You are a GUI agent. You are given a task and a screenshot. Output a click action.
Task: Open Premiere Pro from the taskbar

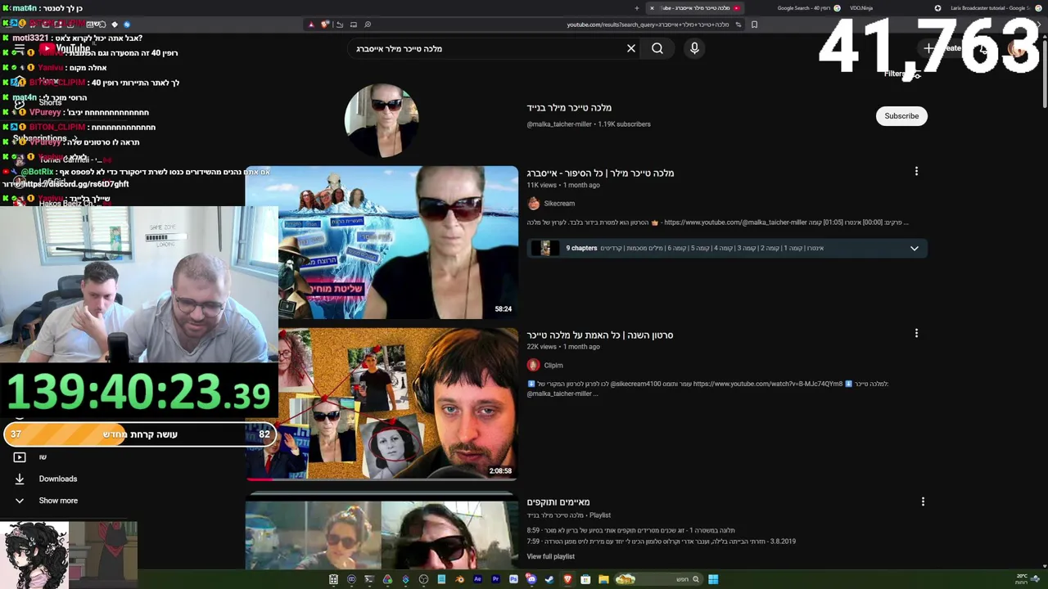(x=495, y=579)
